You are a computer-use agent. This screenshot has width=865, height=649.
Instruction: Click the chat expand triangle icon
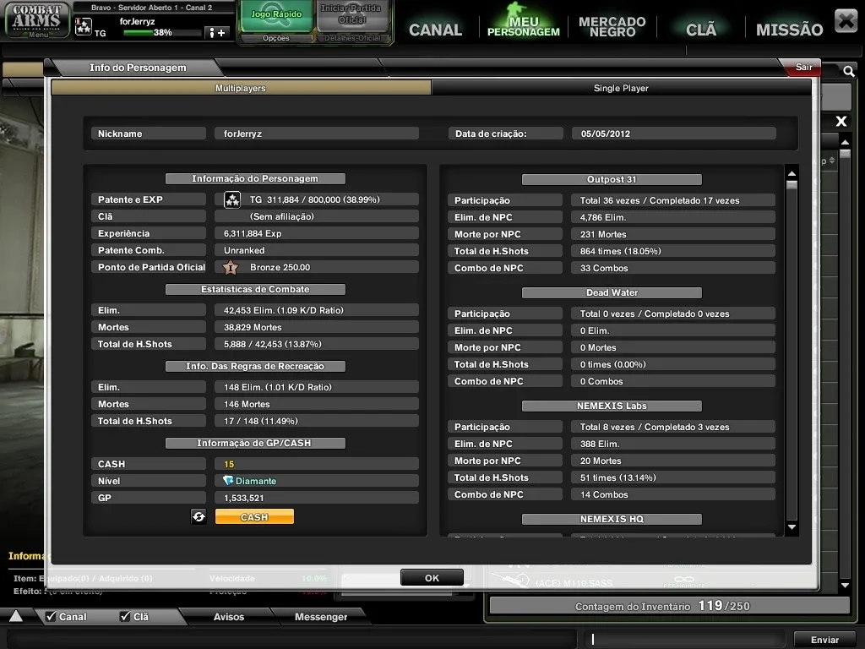tap(15, 616)
